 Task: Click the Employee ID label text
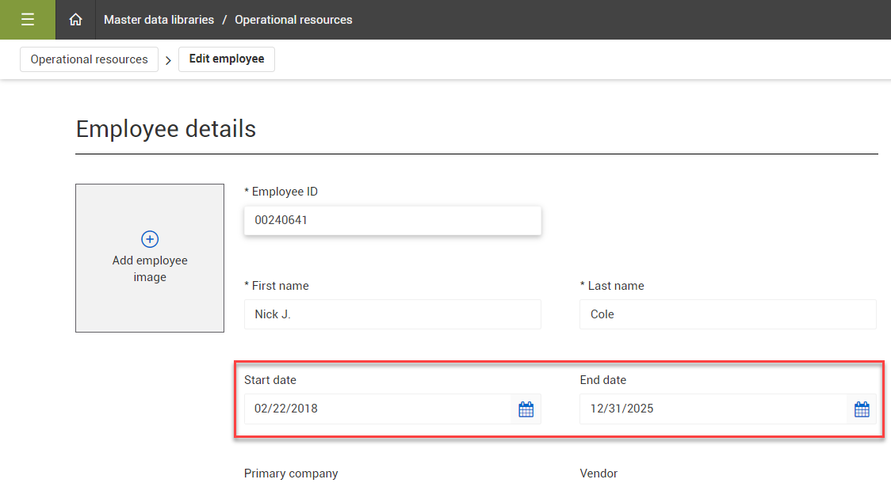click(x=285, y=192)
